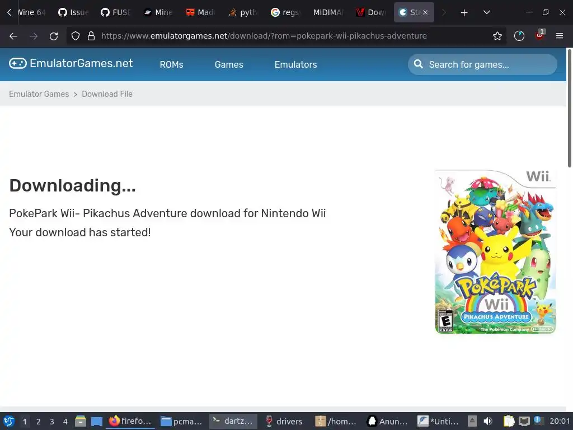
Task: Open the Emulators menu
Action: pos(295,64)
